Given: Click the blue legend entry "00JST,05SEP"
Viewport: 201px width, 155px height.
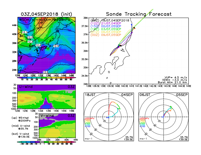Looking at the screenshot, I should [x=111, y=26].
